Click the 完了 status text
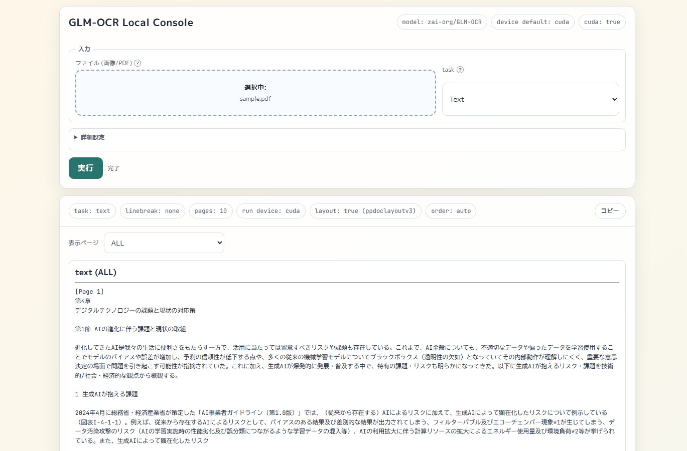 pos(113,168)
